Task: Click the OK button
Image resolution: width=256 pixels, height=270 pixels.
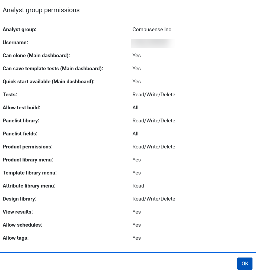Action: (x=245, y=263)
